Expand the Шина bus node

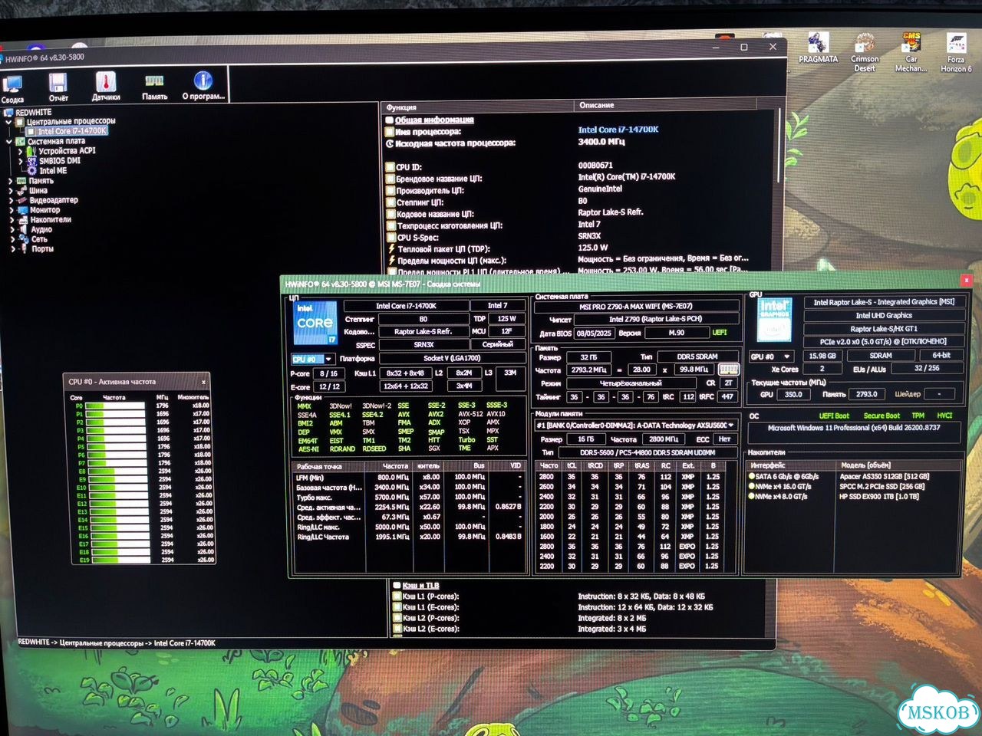pyautogui.click(x=11, y=190)
